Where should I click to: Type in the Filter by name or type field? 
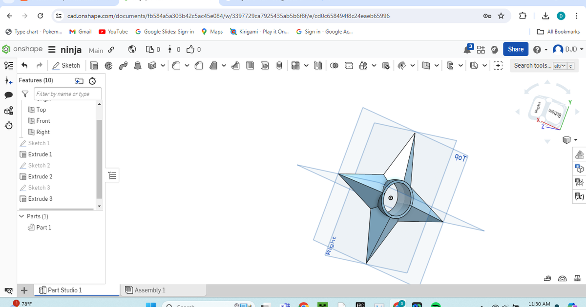point(67,94)
